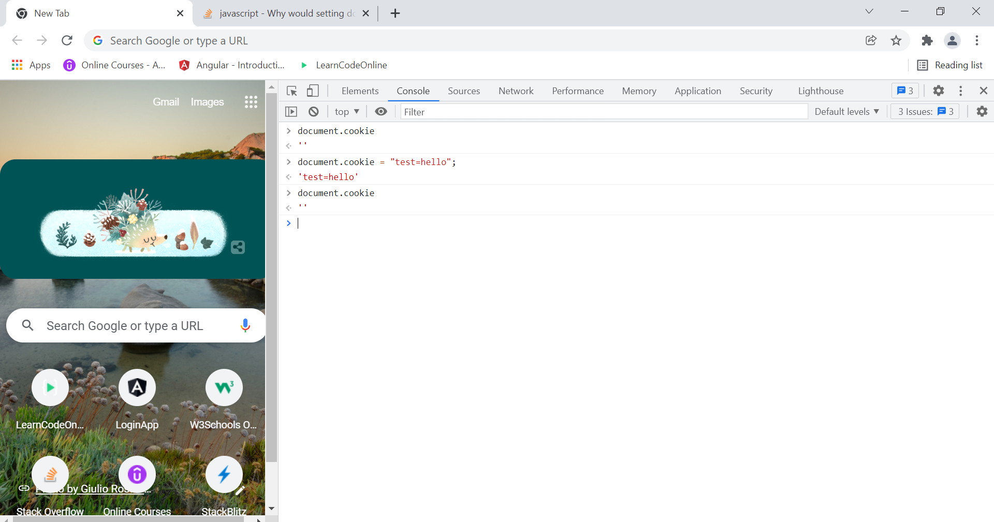
Task: Close the DevTools panel
Action: [984, 91]
